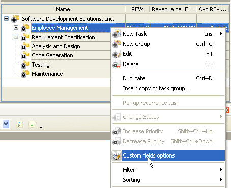Image resolution: width=231 pixels, height=188 pixels.
Task: Click the New Task icon in context menu
Action: (117, 34)
